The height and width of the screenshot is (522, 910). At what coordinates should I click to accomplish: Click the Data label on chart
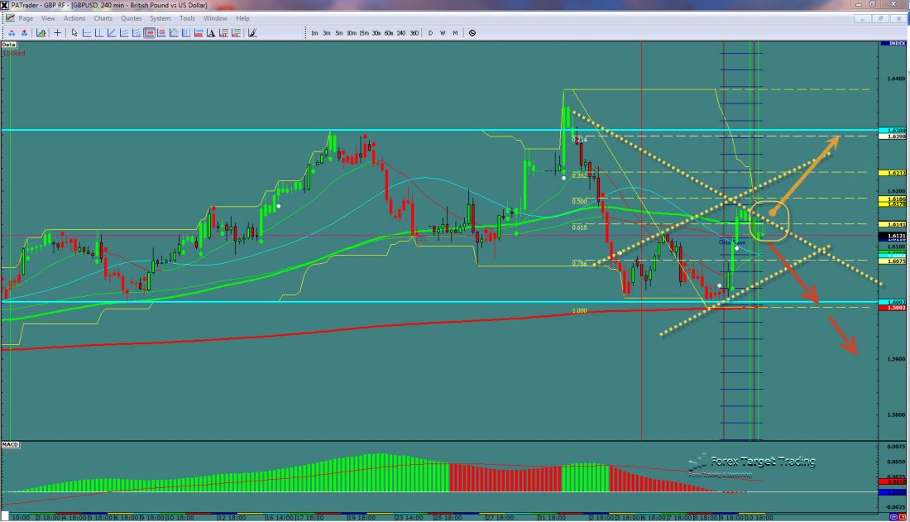[10, 44]
